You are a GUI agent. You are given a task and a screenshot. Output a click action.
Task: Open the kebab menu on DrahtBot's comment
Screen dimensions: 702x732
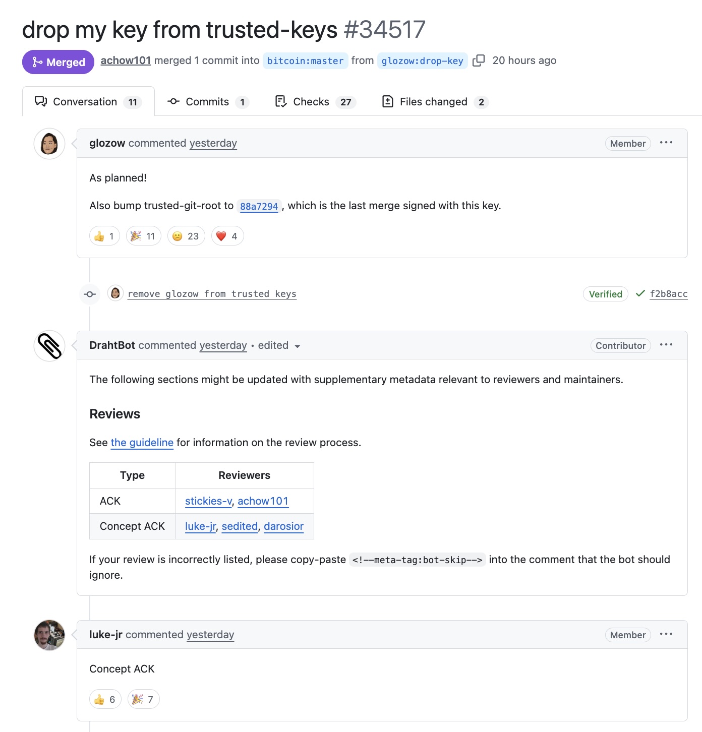click(x=667, y=345)
